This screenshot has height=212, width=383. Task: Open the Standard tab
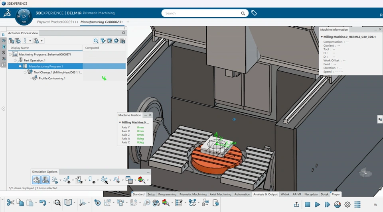[138, 194]
